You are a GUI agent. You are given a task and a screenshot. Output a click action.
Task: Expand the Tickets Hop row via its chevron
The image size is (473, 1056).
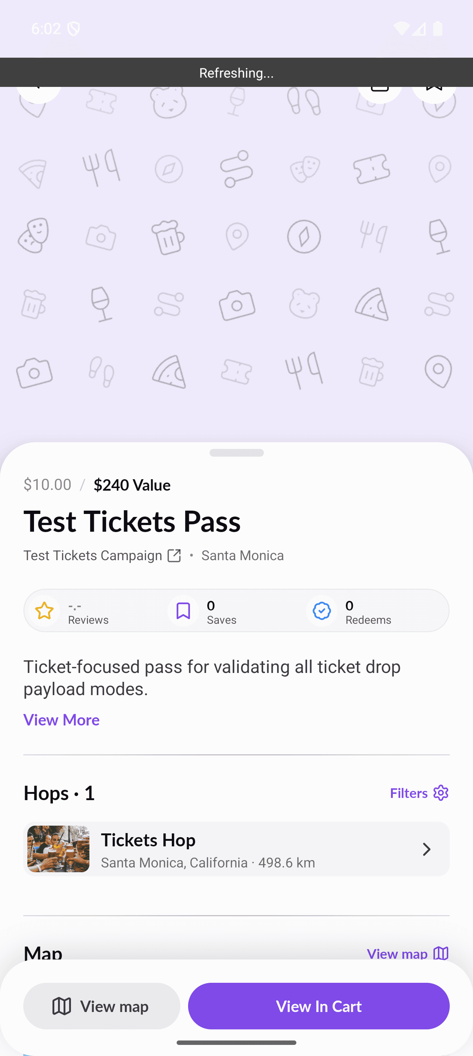426,849
